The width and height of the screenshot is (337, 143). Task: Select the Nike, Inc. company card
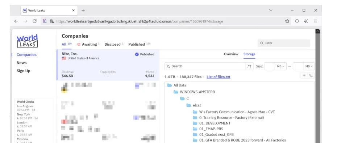(x=108, y=65)
